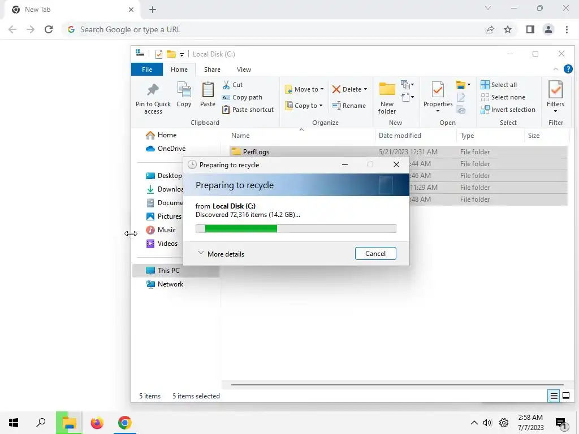The width and height of the screenshot is (579, 434).
Task: Select the New Tab browser tab
Action: tap(72, 10)
